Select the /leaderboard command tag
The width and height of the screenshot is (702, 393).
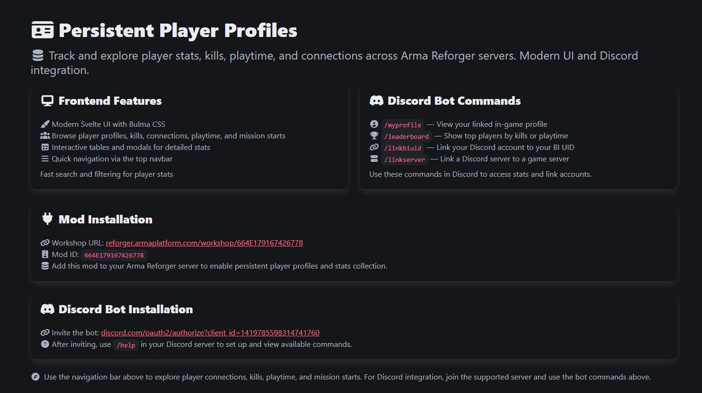(x=406, y=136)
